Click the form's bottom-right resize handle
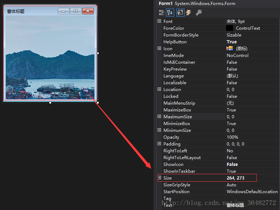The image size is (280, 210). tap(98, 102)
